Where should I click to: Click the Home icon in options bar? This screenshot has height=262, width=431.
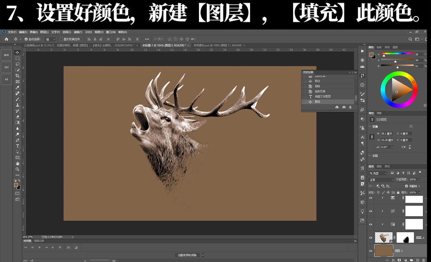point(6,39)
